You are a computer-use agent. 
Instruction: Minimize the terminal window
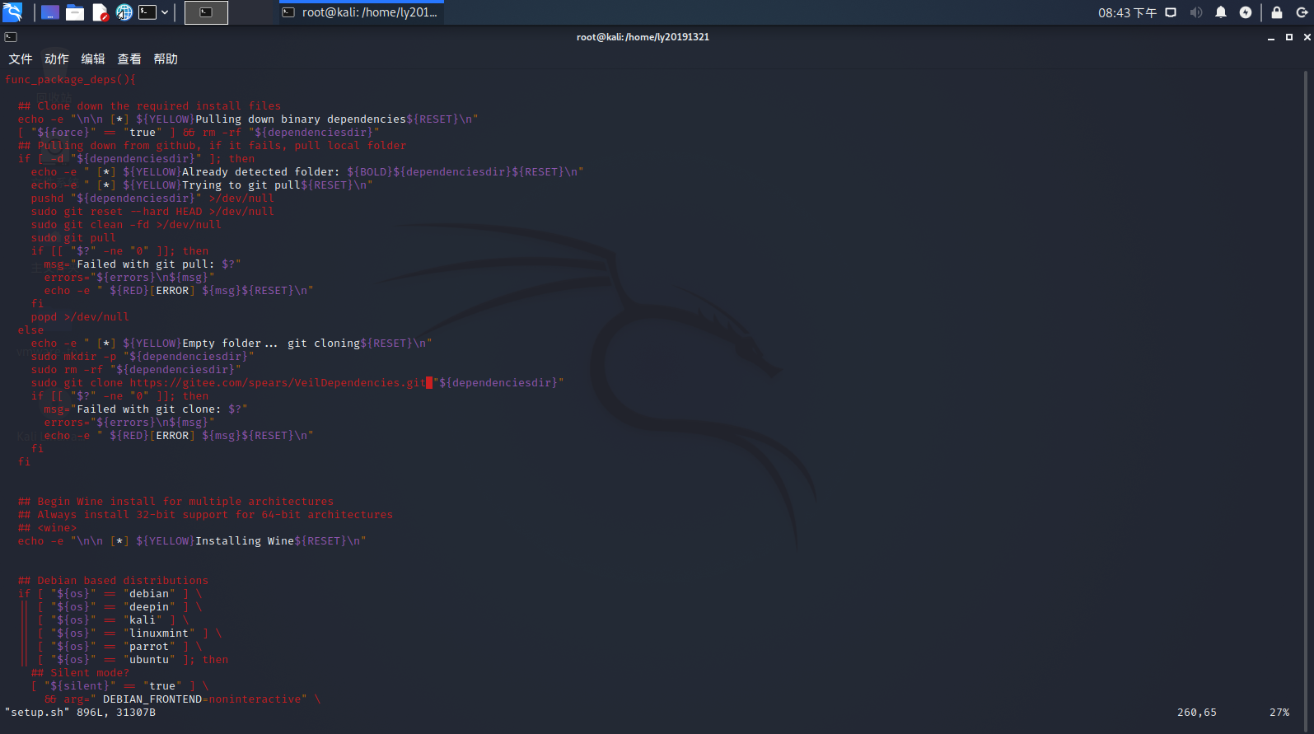click(1271, 37)
